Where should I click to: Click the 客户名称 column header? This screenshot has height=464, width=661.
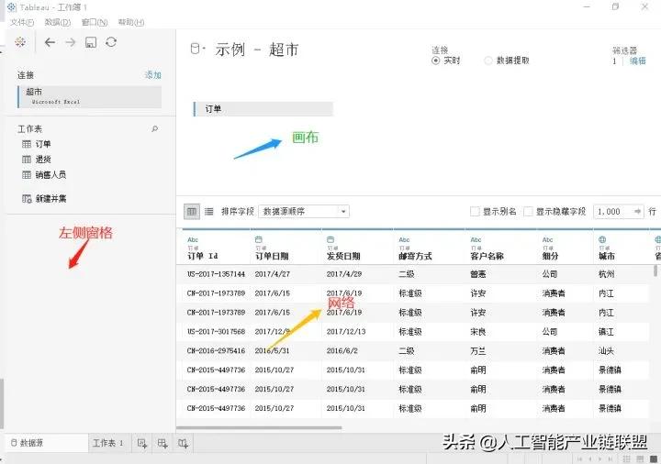(x=487, y=256)
